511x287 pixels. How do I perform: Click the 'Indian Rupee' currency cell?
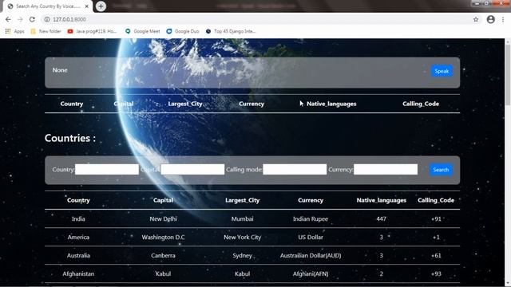(x=311, y=218)
